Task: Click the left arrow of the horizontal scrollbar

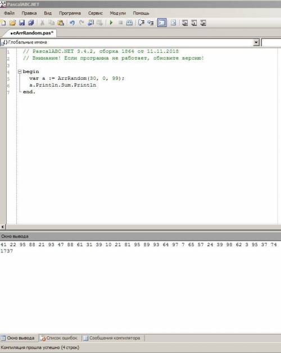Action: 3,227
